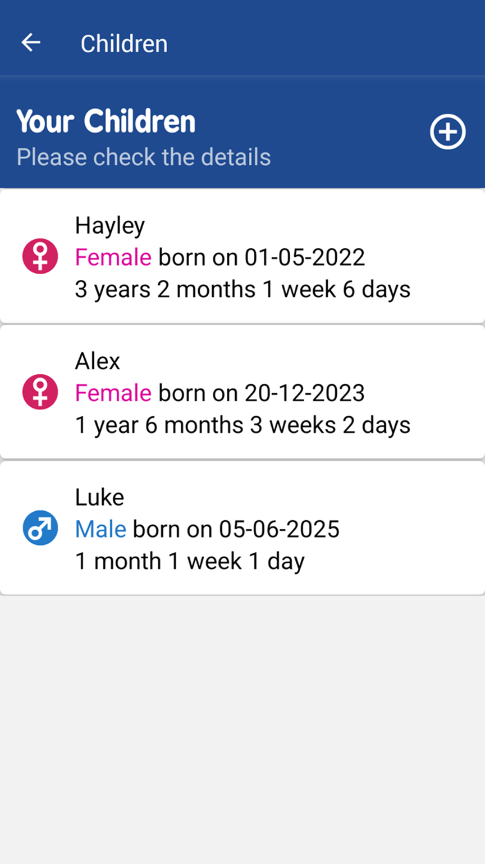Click Alex's female gender icon

[40, 392]
